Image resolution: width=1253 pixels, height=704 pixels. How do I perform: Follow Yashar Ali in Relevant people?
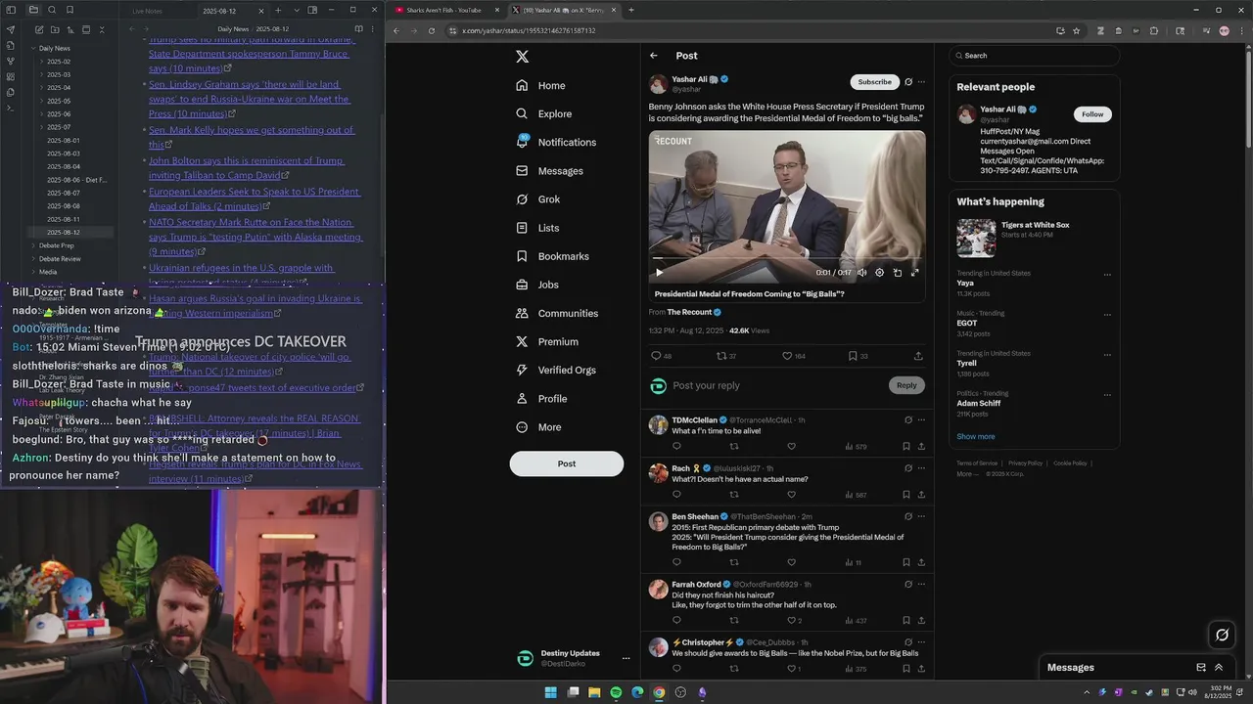[x=1092, y=114]
